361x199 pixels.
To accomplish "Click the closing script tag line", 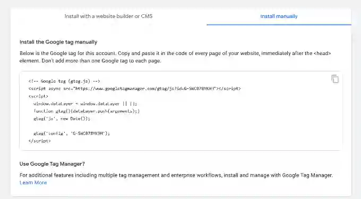I will click(40, 141).
